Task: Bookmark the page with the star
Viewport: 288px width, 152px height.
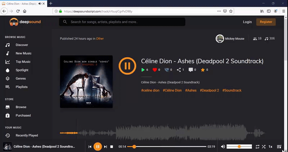Action: click(231, 11)
